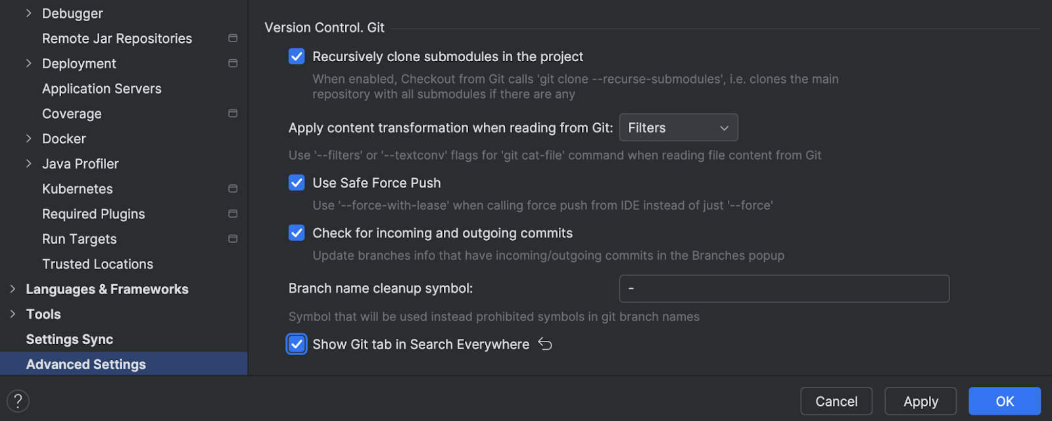Open the Filters content transformation dropdown
The image size is (1052, 421).
(679, 128)
